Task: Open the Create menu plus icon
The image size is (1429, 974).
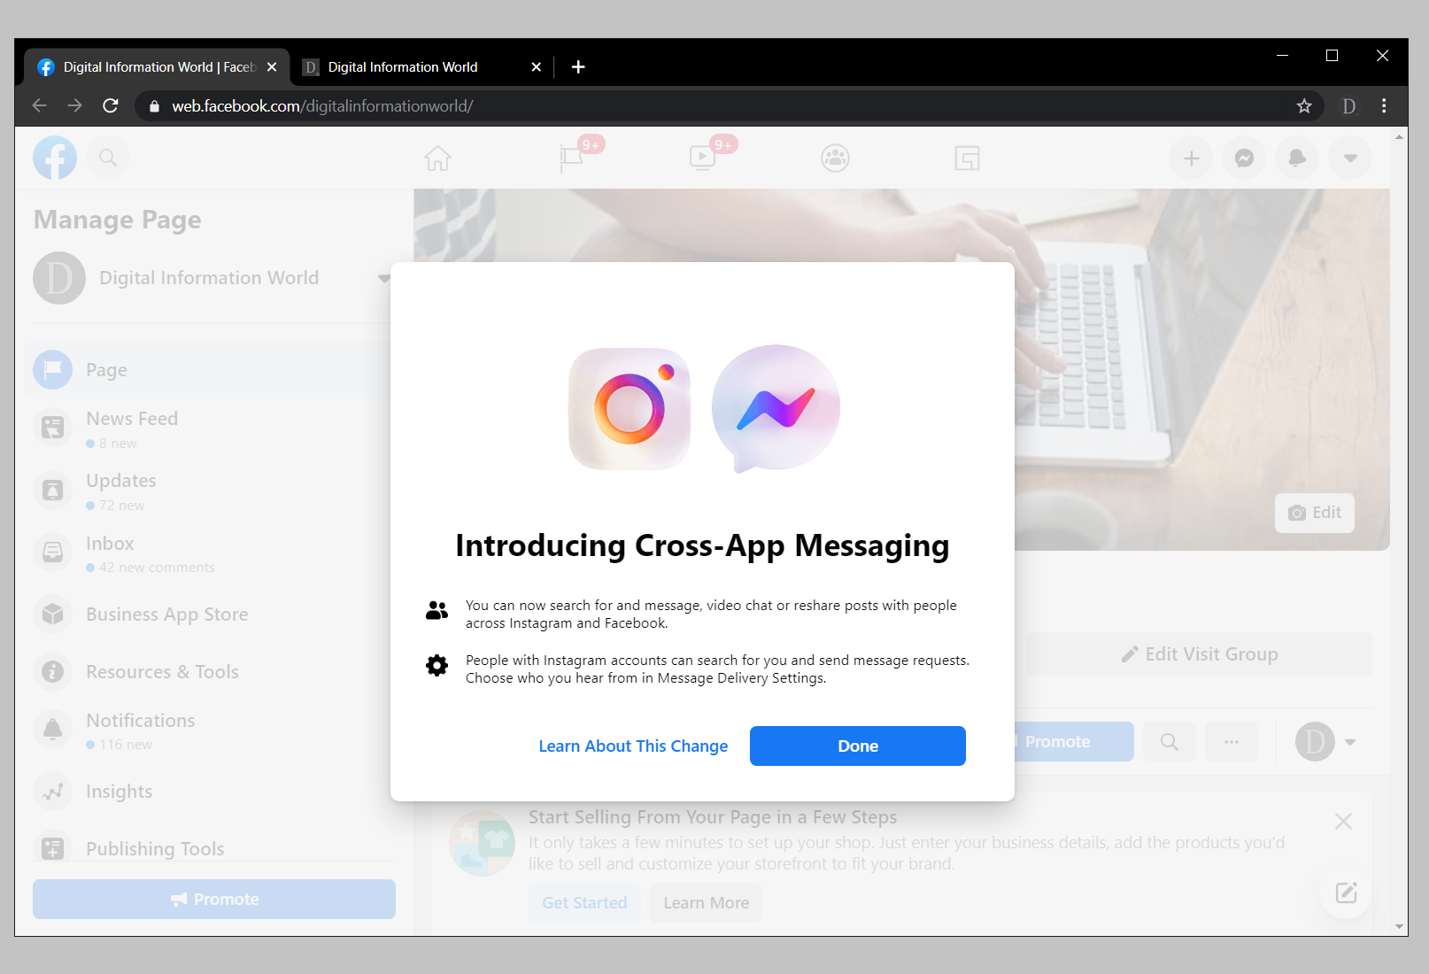Action: [1190, 158]
